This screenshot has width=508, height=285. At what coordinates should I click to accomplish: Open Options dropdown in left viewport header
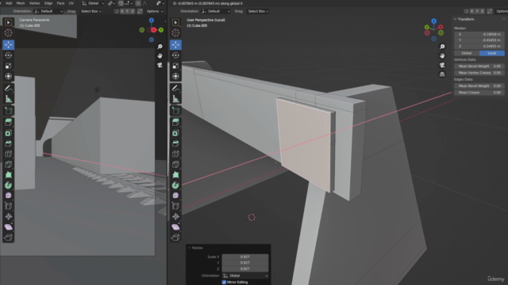pyautogui.click(x=155, y=11)
